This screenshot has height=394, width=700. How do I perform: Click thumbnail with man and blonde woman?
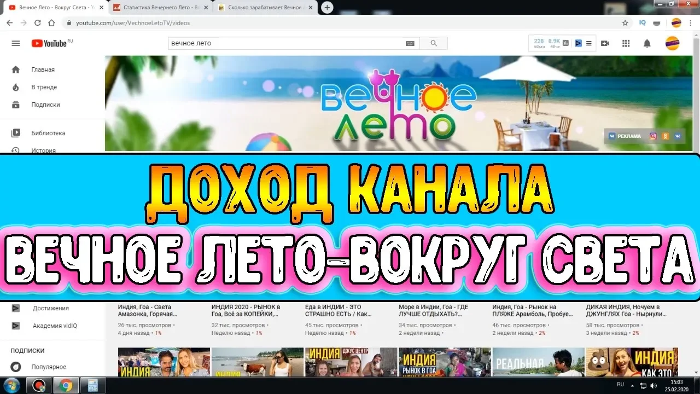[x=164, y=362]
